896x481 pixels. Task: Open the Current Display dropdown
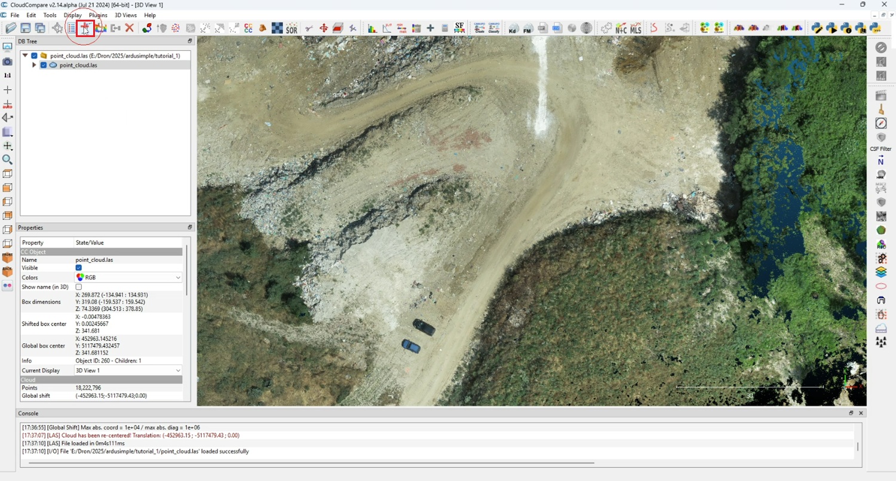pos(128,370)
